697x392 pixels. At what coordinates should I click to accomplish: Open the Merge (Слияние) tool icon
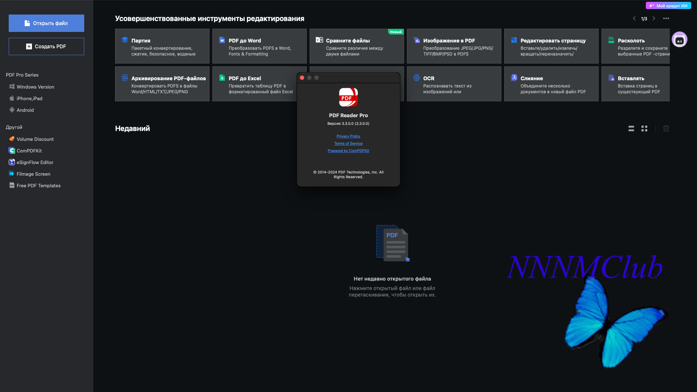pos(514,78)
